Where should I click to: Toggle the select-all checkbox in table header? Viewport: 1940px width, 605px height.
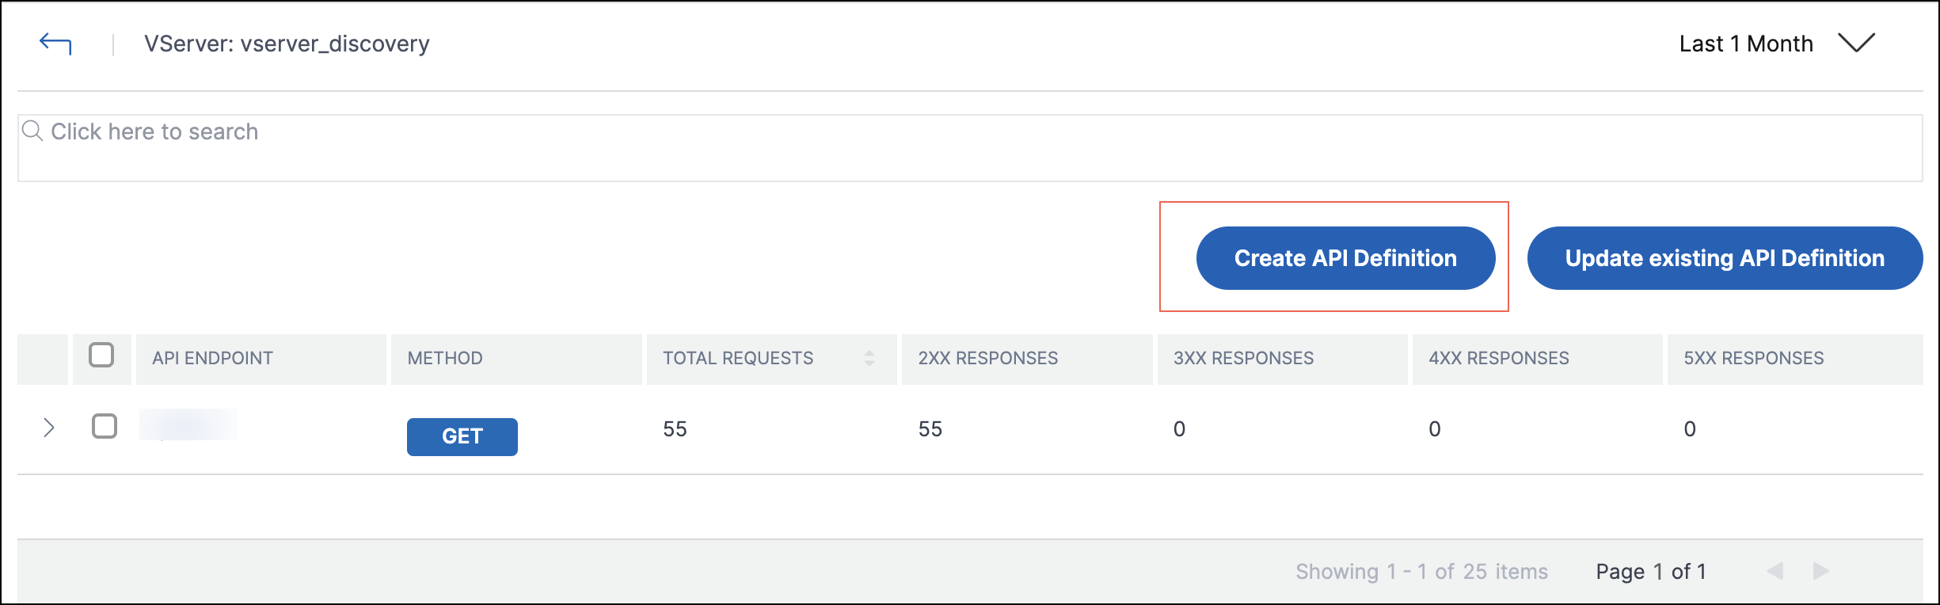click(101, 355)
